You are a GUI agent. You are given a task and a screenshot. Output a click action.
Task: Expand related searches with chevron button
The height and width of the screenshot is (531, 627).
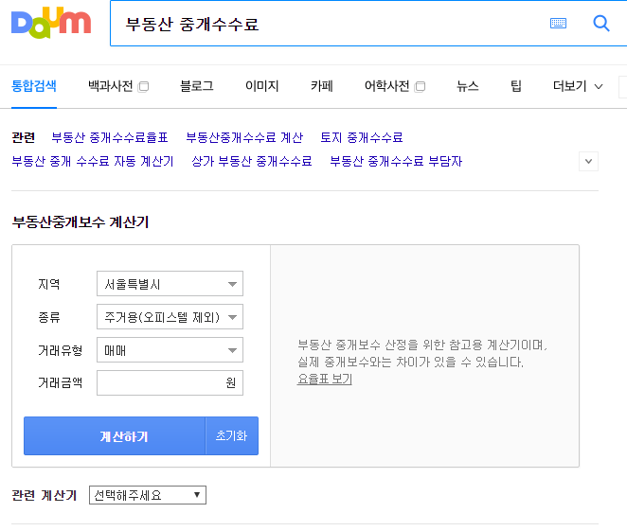point(588,162)
